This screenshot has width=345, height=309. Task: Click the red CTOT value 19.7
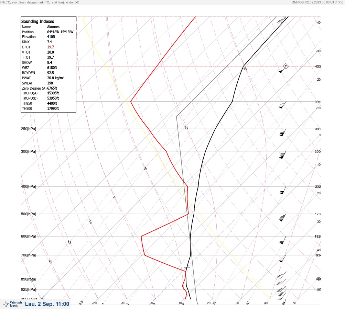point(51,47)
